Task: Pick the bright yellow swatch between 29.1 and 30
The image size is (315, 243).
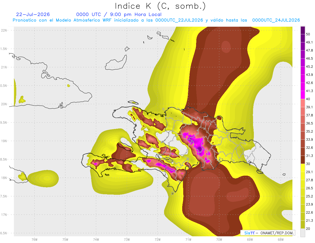Action: [303, 168]
